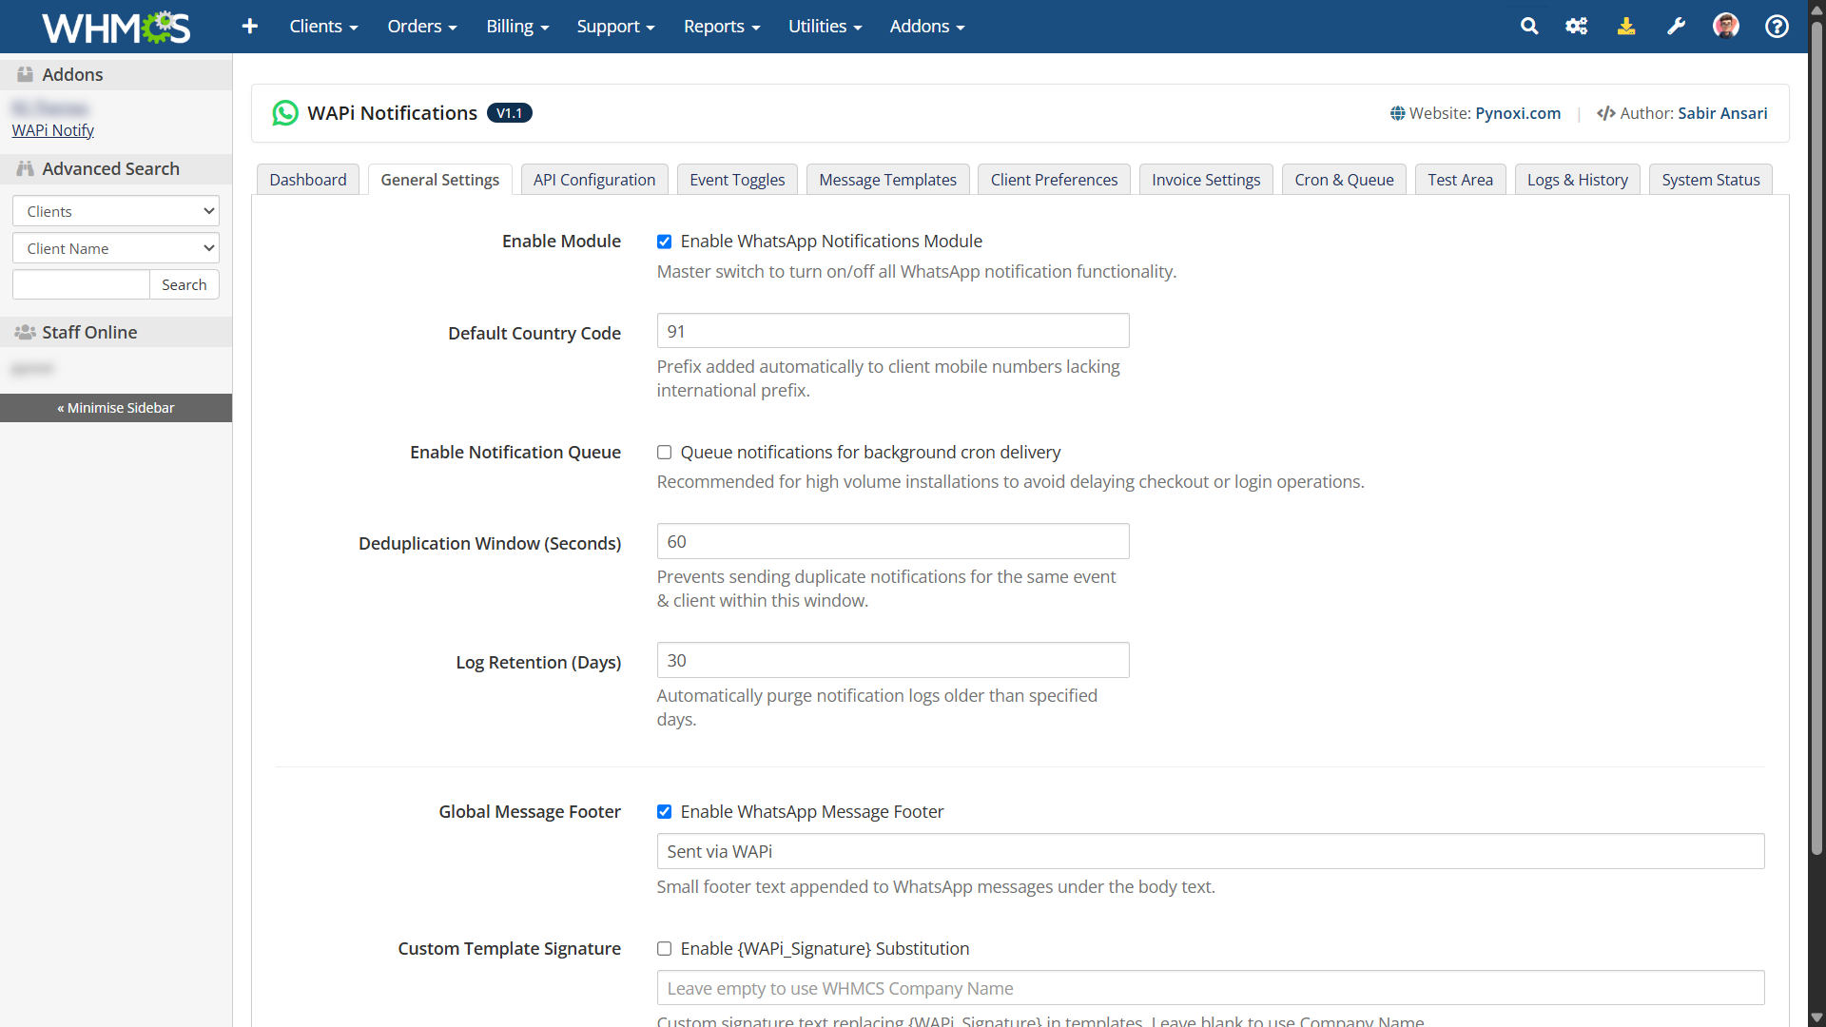
Task: Visit the Pynoxi.com website link
Action: [1518, 113]
